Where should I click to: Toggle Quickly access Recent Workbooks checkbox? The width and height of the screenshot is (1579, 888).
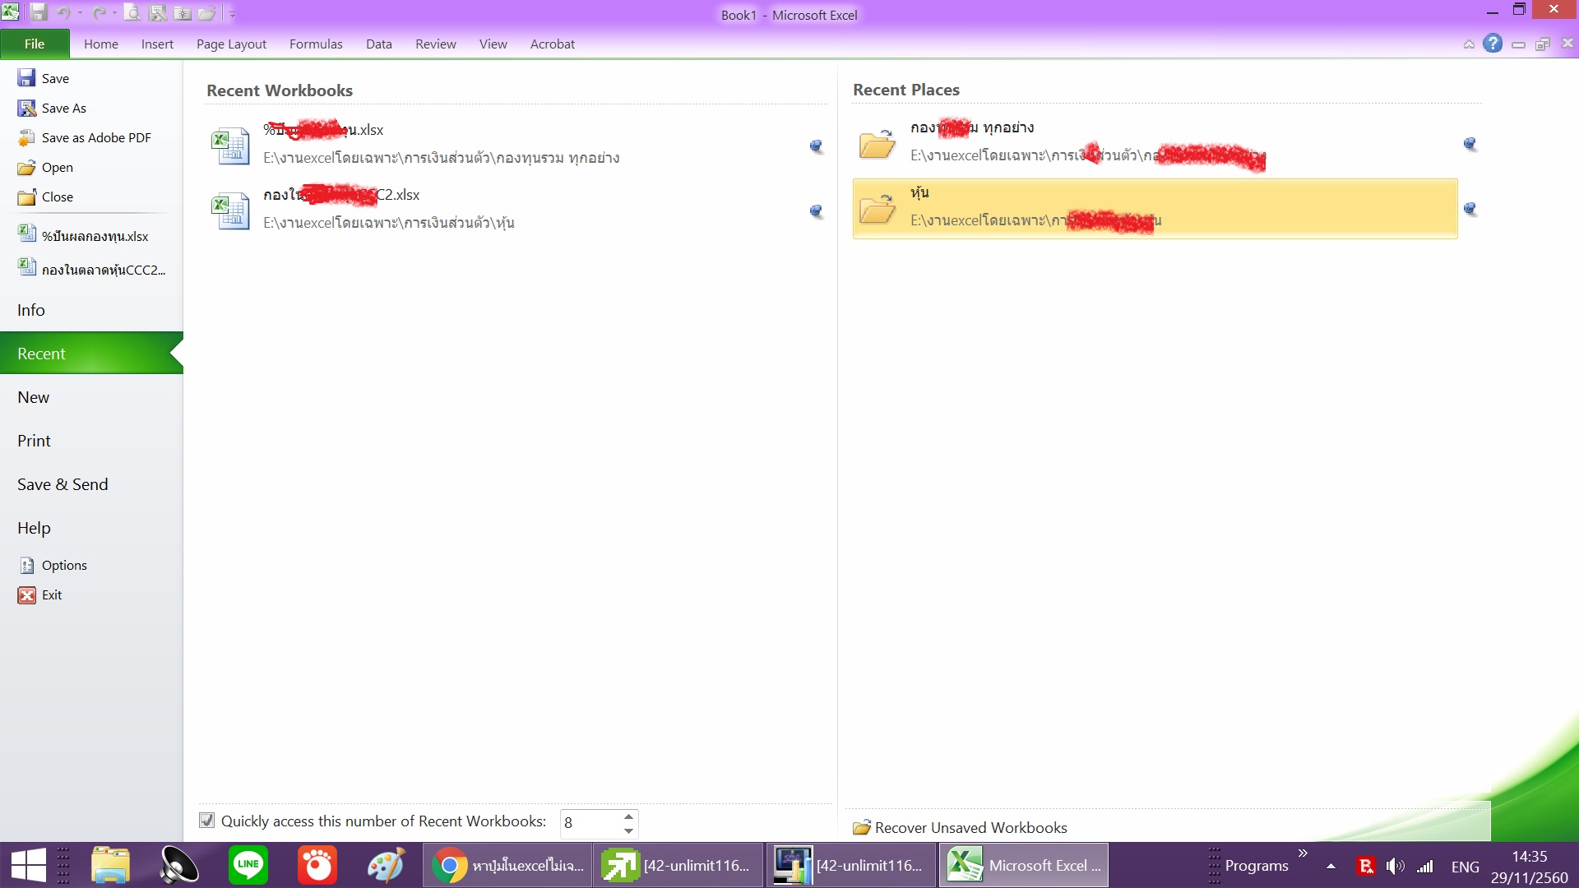click(207, 821)
